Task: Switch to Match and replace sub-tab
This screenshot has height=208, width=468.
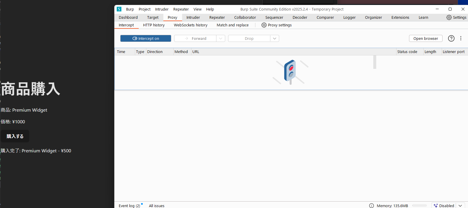Action: (x=233, y=25)
